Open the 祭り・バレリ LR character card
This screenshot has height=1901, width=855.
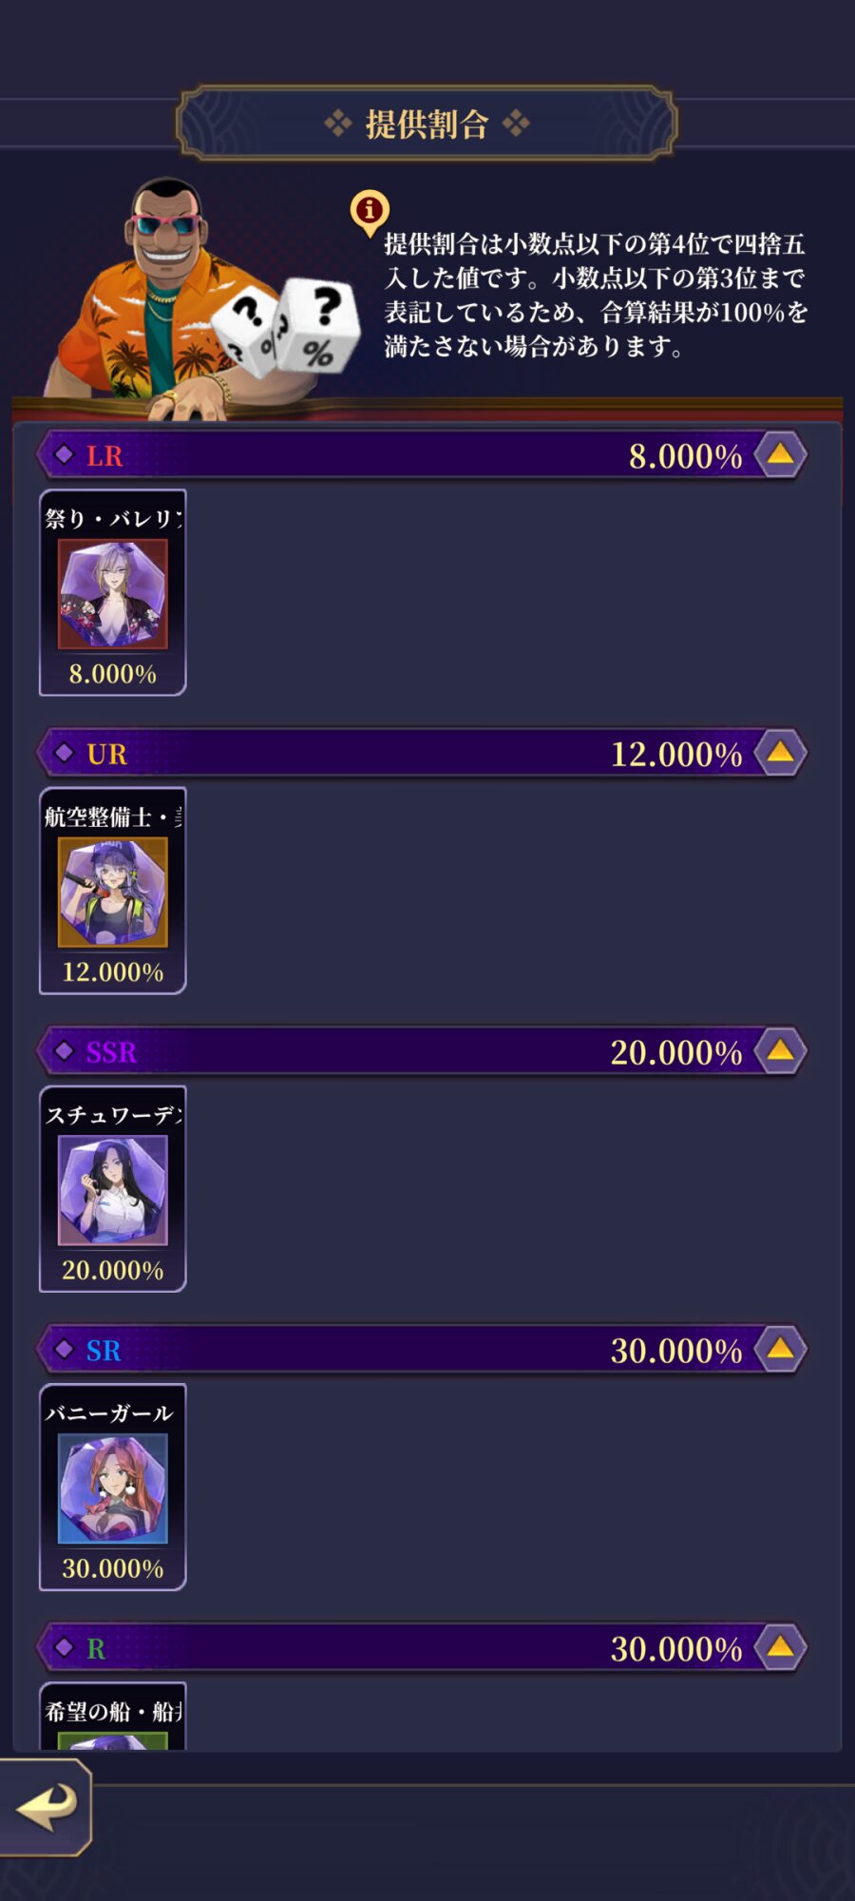pyautogui.click(x=112, y=593)
